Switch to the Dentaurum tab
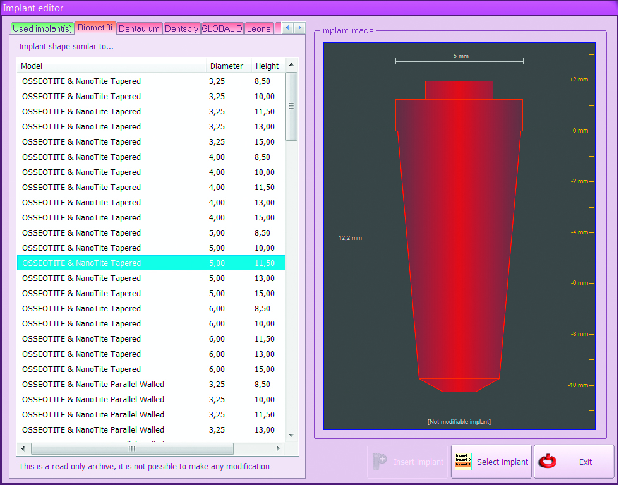 pyautogui.click(x=139, y=28)
